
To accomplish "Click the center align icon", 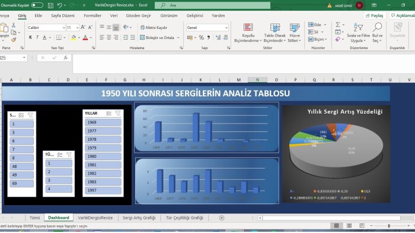I will pos(109,37).
